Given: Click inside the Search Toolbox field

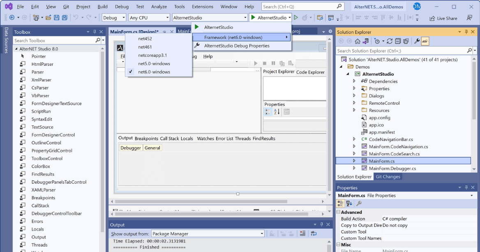Looking at the screenshot, I should tap(53, 40).
